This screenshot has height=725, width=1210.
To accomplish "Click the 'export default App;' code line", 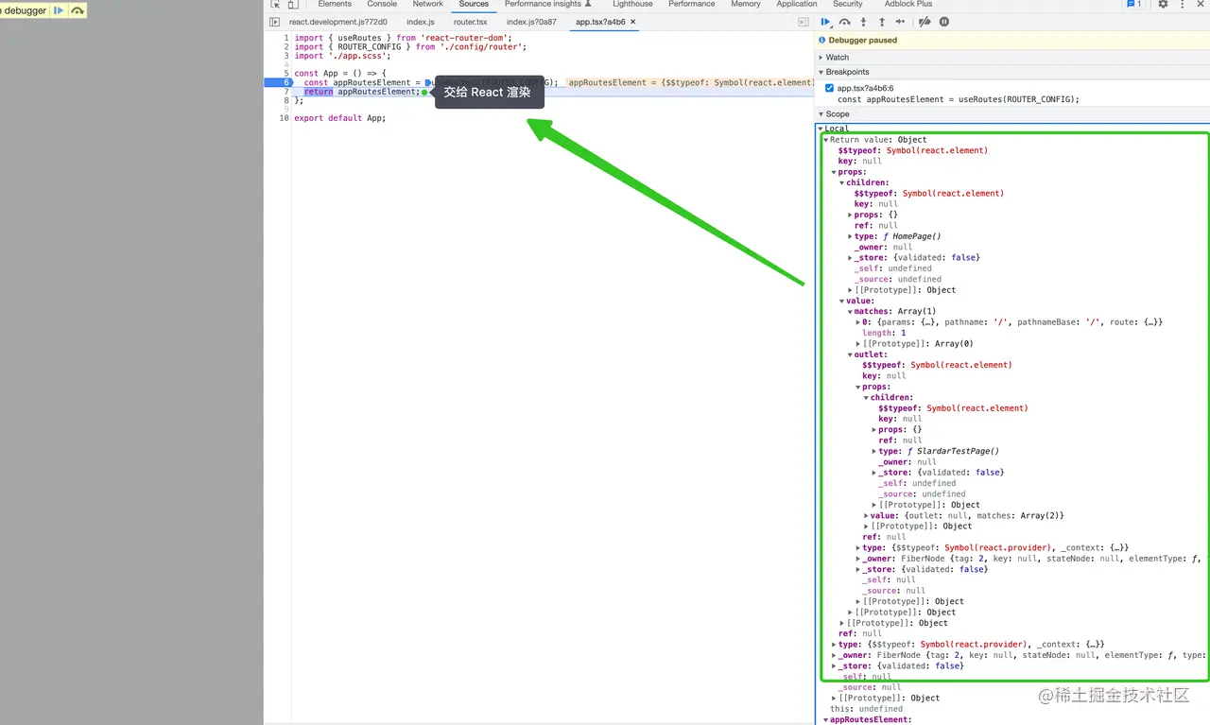I will click(x=340, y=118).
